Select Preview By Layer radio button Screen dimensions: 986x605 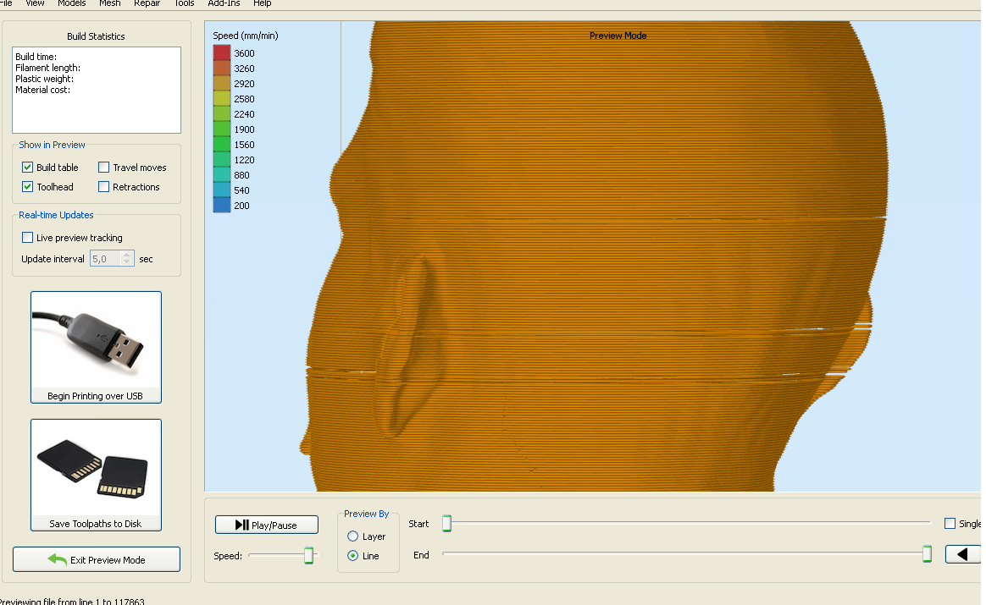[x=353, y=536]
